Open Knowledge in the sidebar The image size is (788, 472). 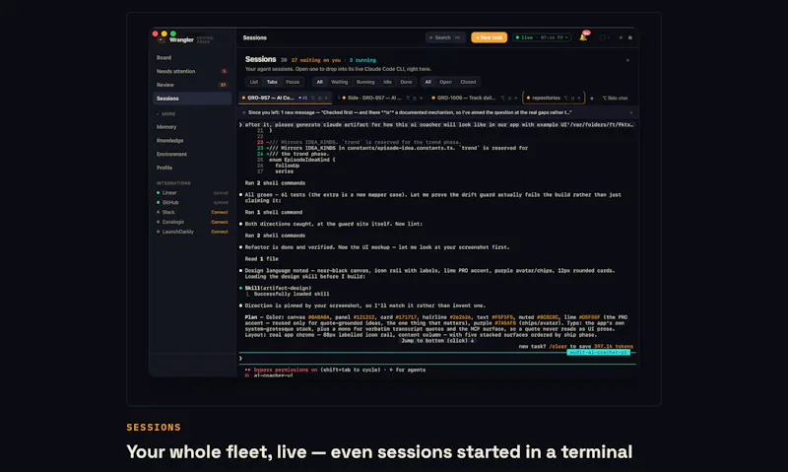pos(191,141)
